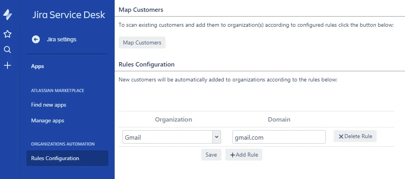Image resolution: width=405 pixels, height=179 pixels.
Task: Click the create plus icon
Action: point(7,66)
